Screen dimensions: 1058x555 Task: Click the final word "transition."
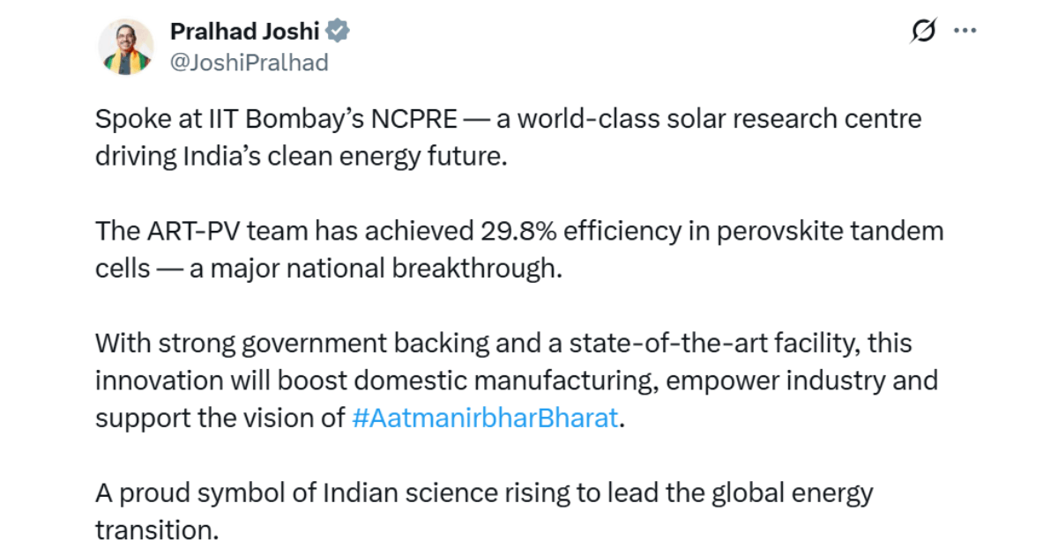(x=155, y=529)
